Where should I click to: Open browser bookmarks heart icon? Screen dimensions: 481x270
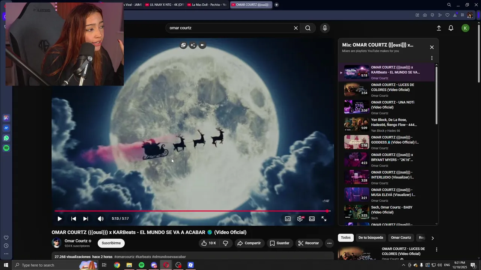click(447, 15)
